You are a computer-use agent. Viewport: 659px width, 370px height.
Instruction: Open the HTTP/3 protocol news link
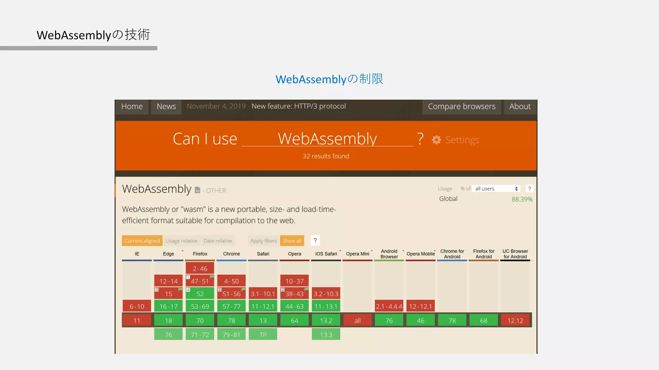coord(299,106)
